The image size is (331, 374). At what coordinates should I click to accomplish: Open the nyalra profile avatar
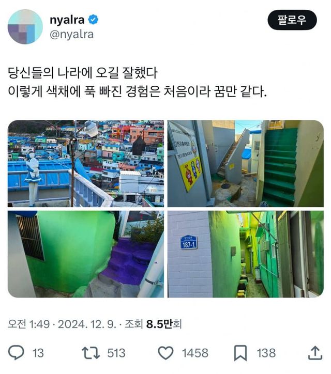(x=25, y=27)
